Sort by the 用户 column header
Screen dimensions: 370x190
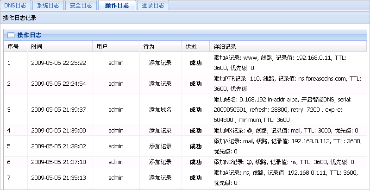(102, 47)
